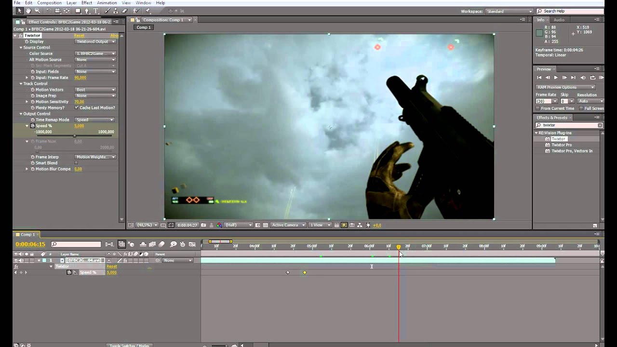The width and height of the screenshot is (617, 347).
Task: Open the Workspace dropdown set to Standard
Action: (509, 11)
